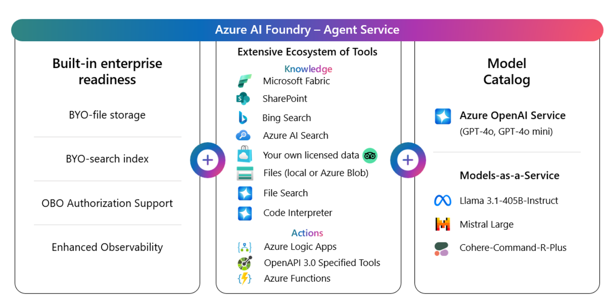
Task: Select the Mistral Large logo
Action: point(443,224)
